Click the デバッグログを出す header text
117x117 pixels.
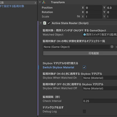[53, 107]
